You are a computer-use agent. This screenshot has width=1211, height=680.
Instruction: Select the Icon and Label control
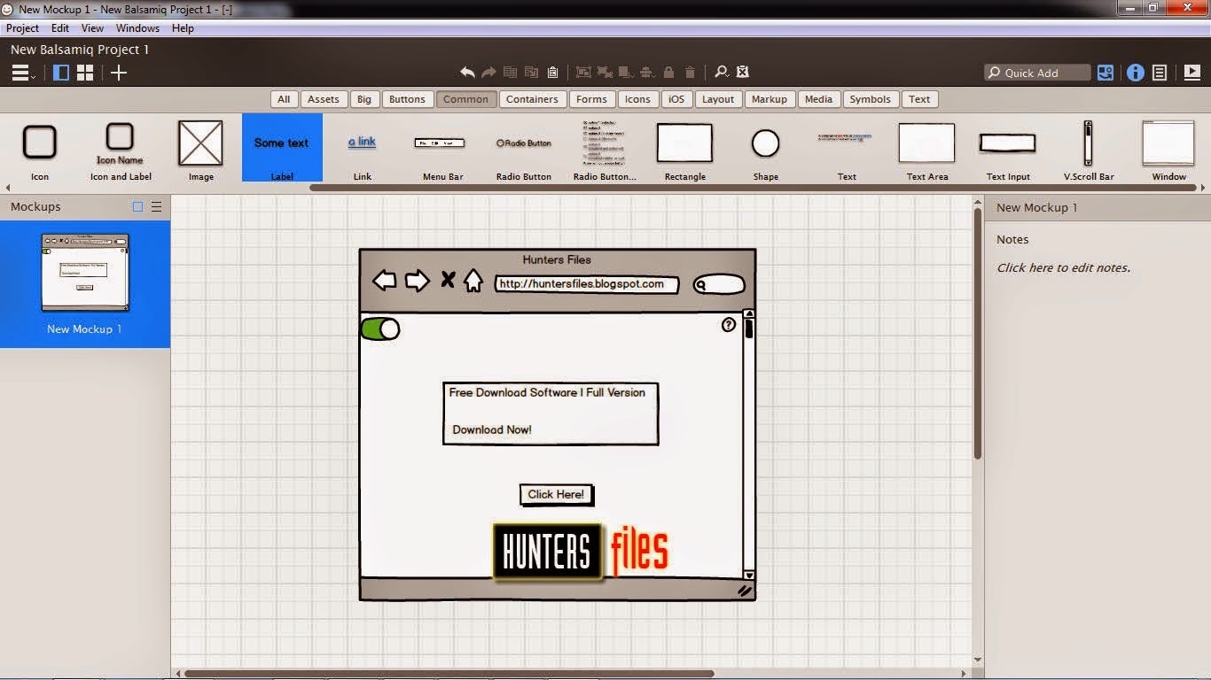(x=121, y=151)
